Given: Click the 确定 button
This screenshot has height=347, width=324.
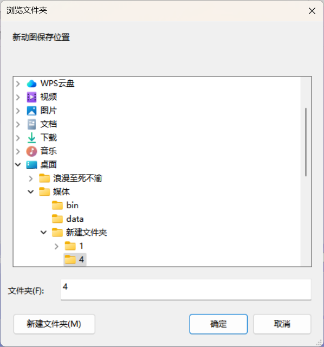Looking at the screenshot, I should click(218, 324).
